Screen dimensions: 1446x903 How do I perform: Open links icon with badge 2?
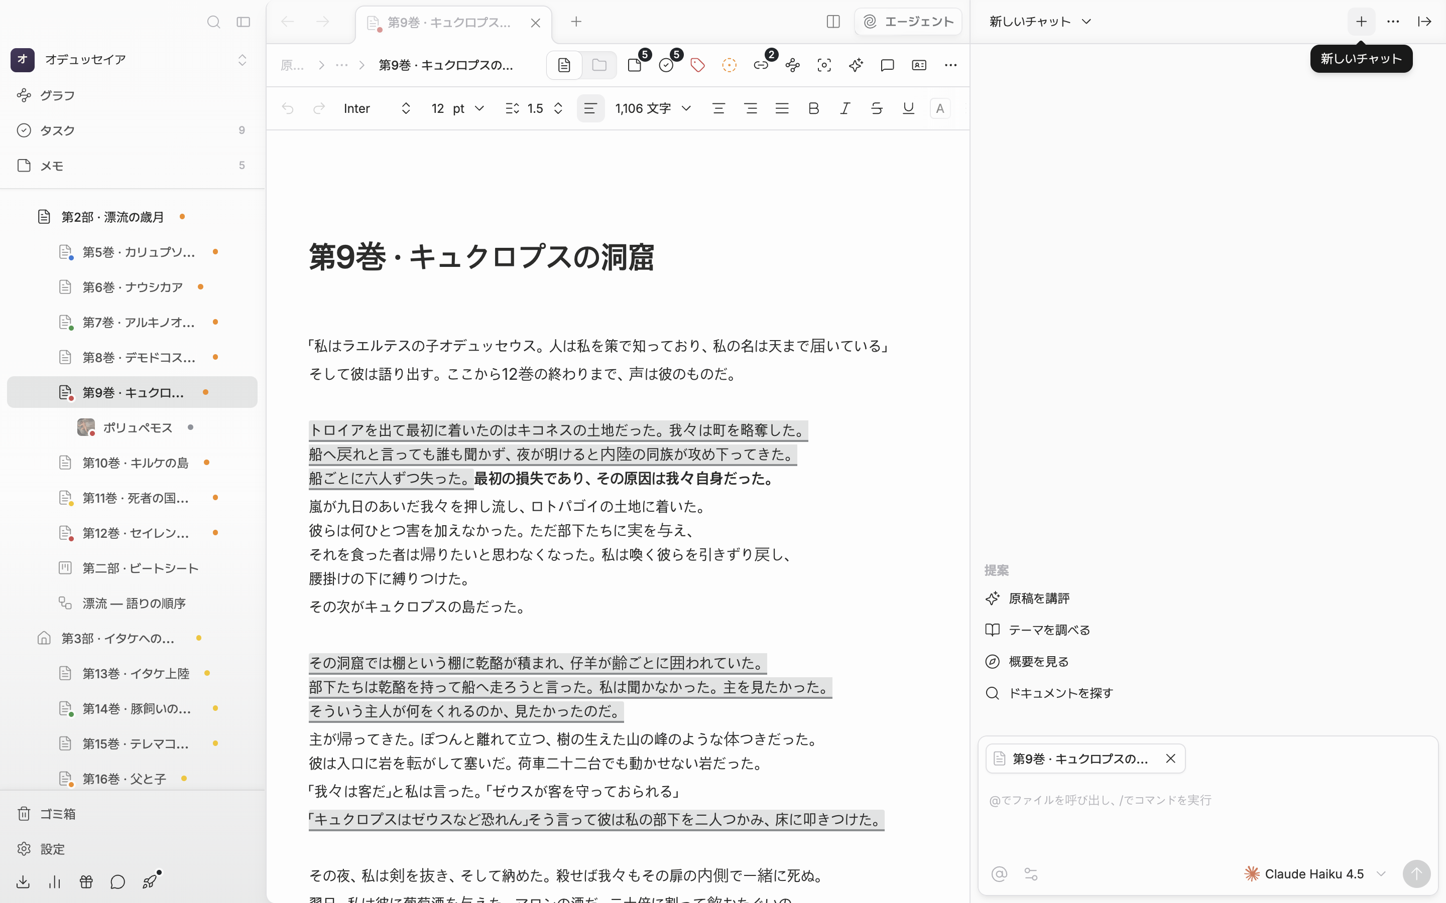click(x=761, y=65)
